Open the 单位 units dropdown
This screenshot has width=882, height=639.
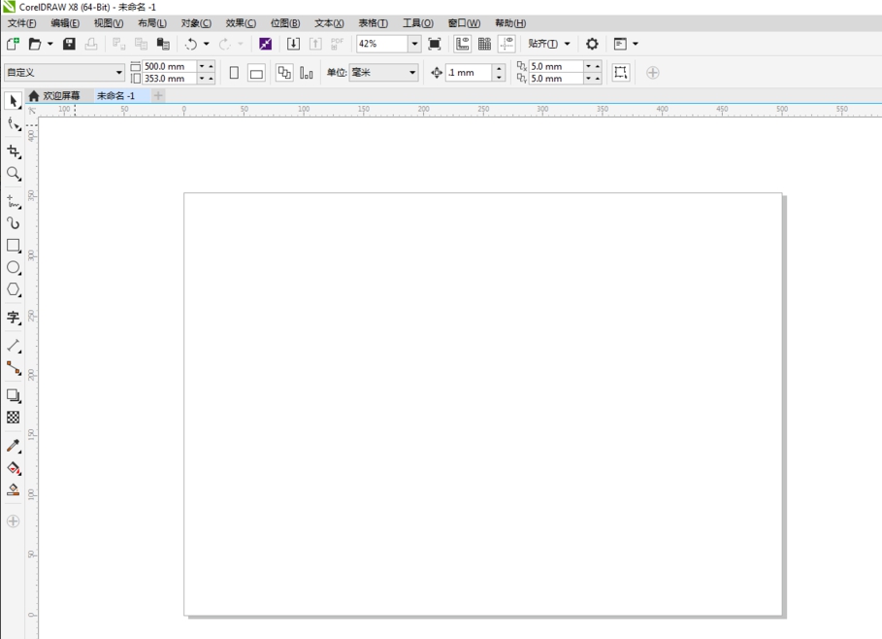411,73
